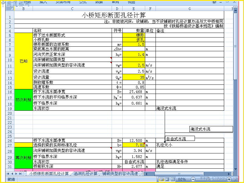The height and width of the screenshot is (183, 244).
Task: Adjust the zoom slider handle
Action: 208,179
